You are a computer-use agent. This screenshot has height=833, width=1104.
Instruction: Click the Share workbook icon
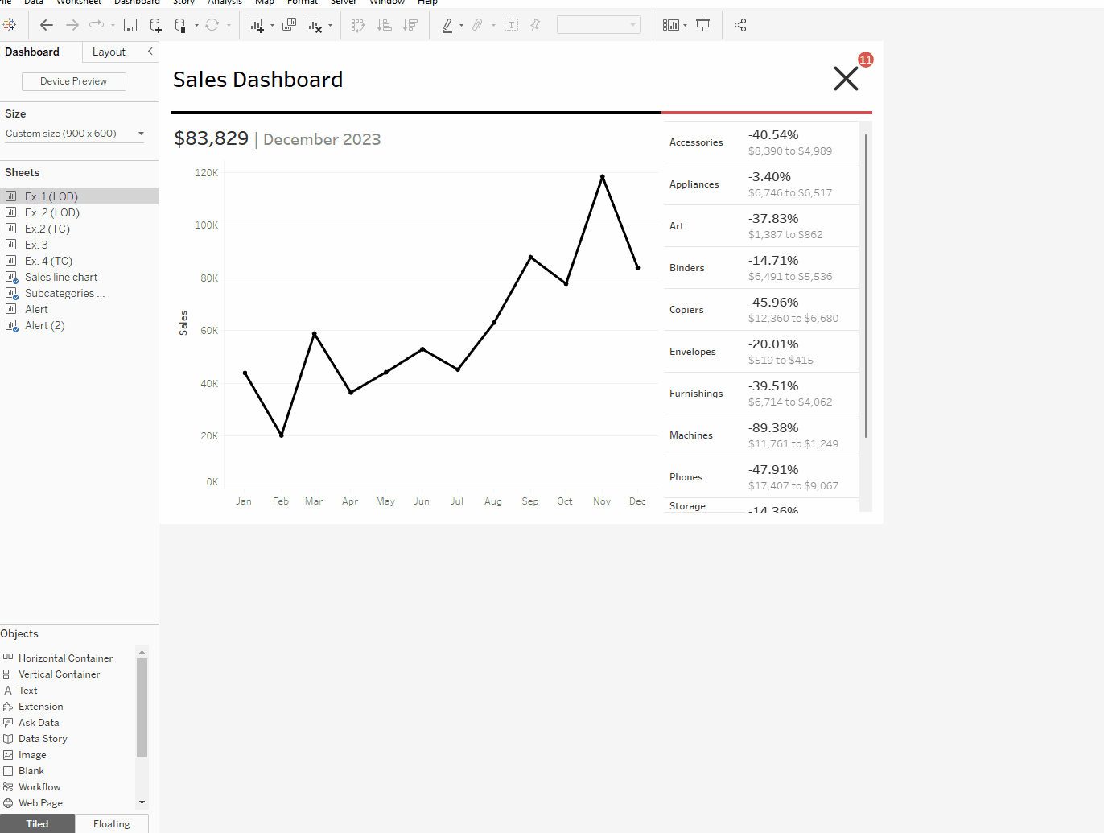(740, 25)
